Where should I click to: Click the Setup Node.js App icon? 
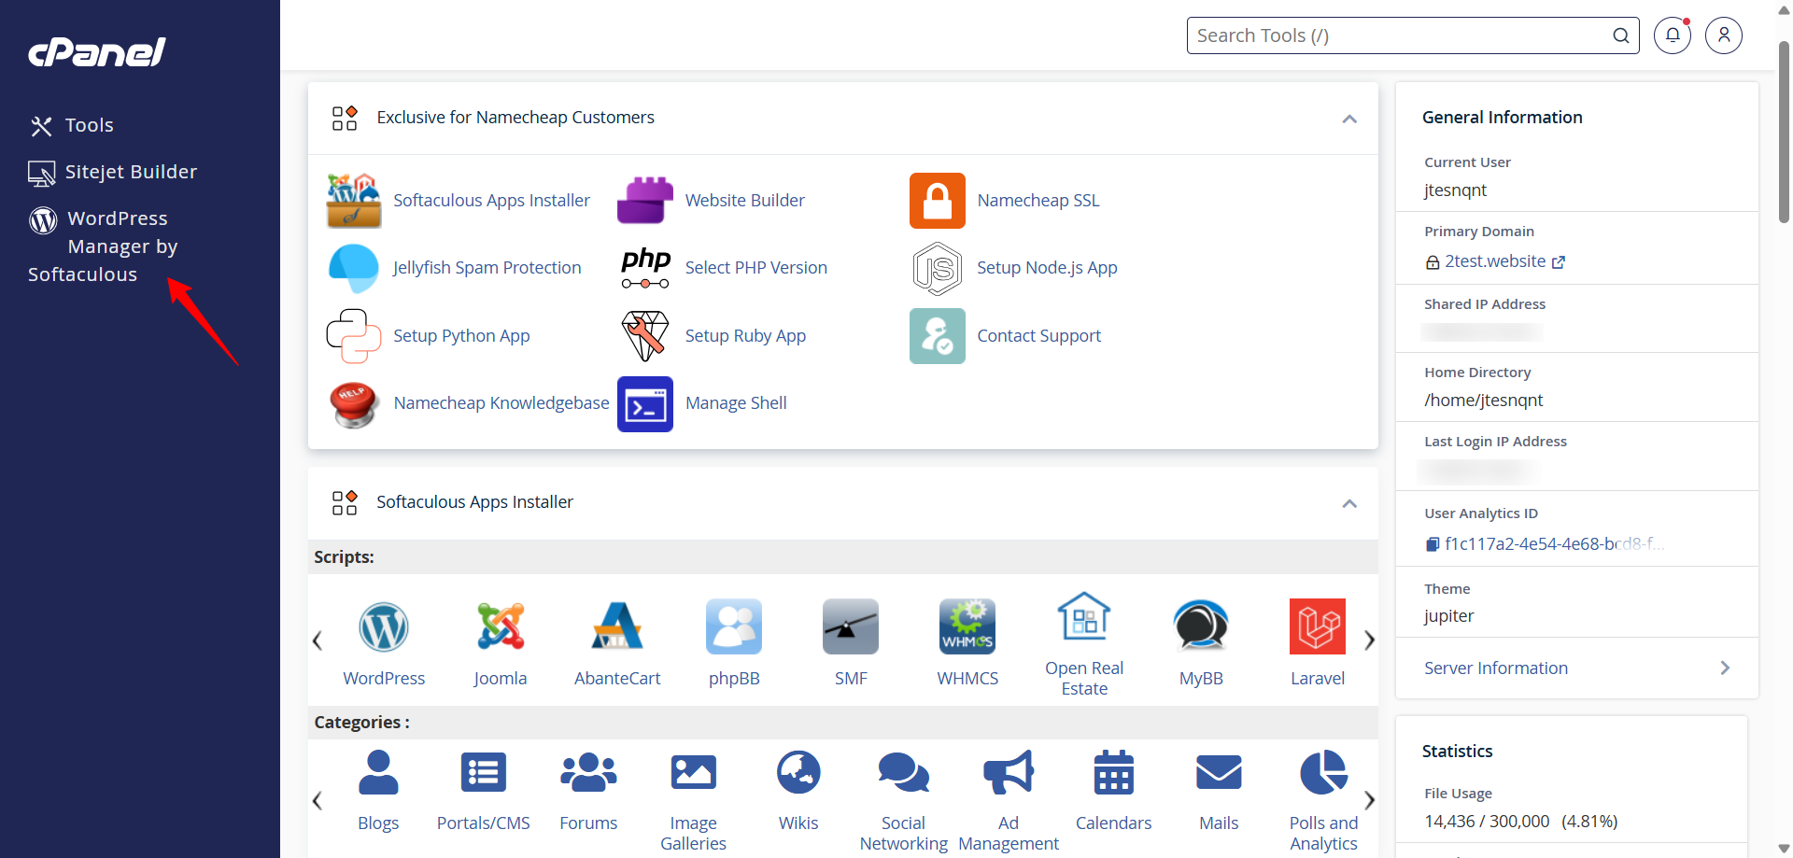tap(938, 268)
